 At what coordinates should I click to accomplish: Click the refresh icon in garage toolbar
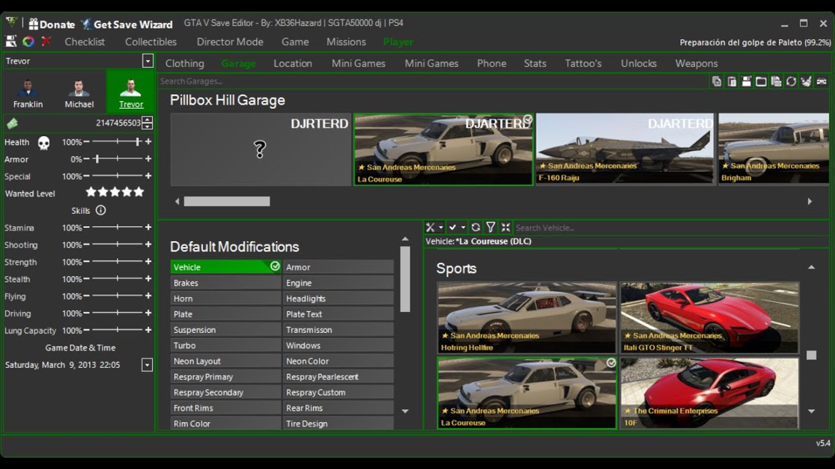click(x=791, y=81)
